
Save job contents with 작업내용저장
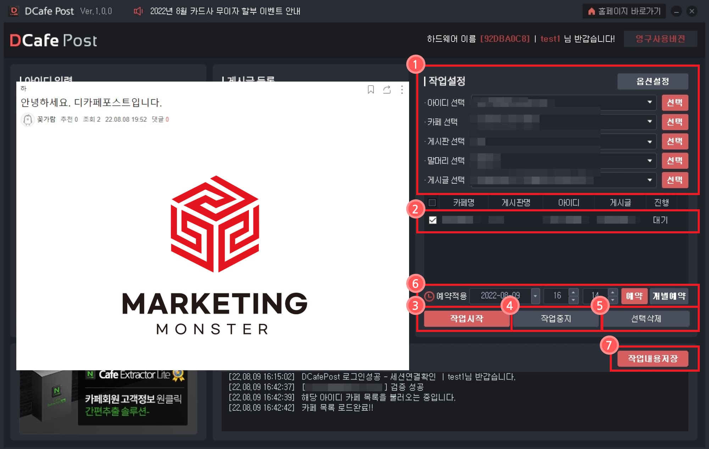pos(653,359)
